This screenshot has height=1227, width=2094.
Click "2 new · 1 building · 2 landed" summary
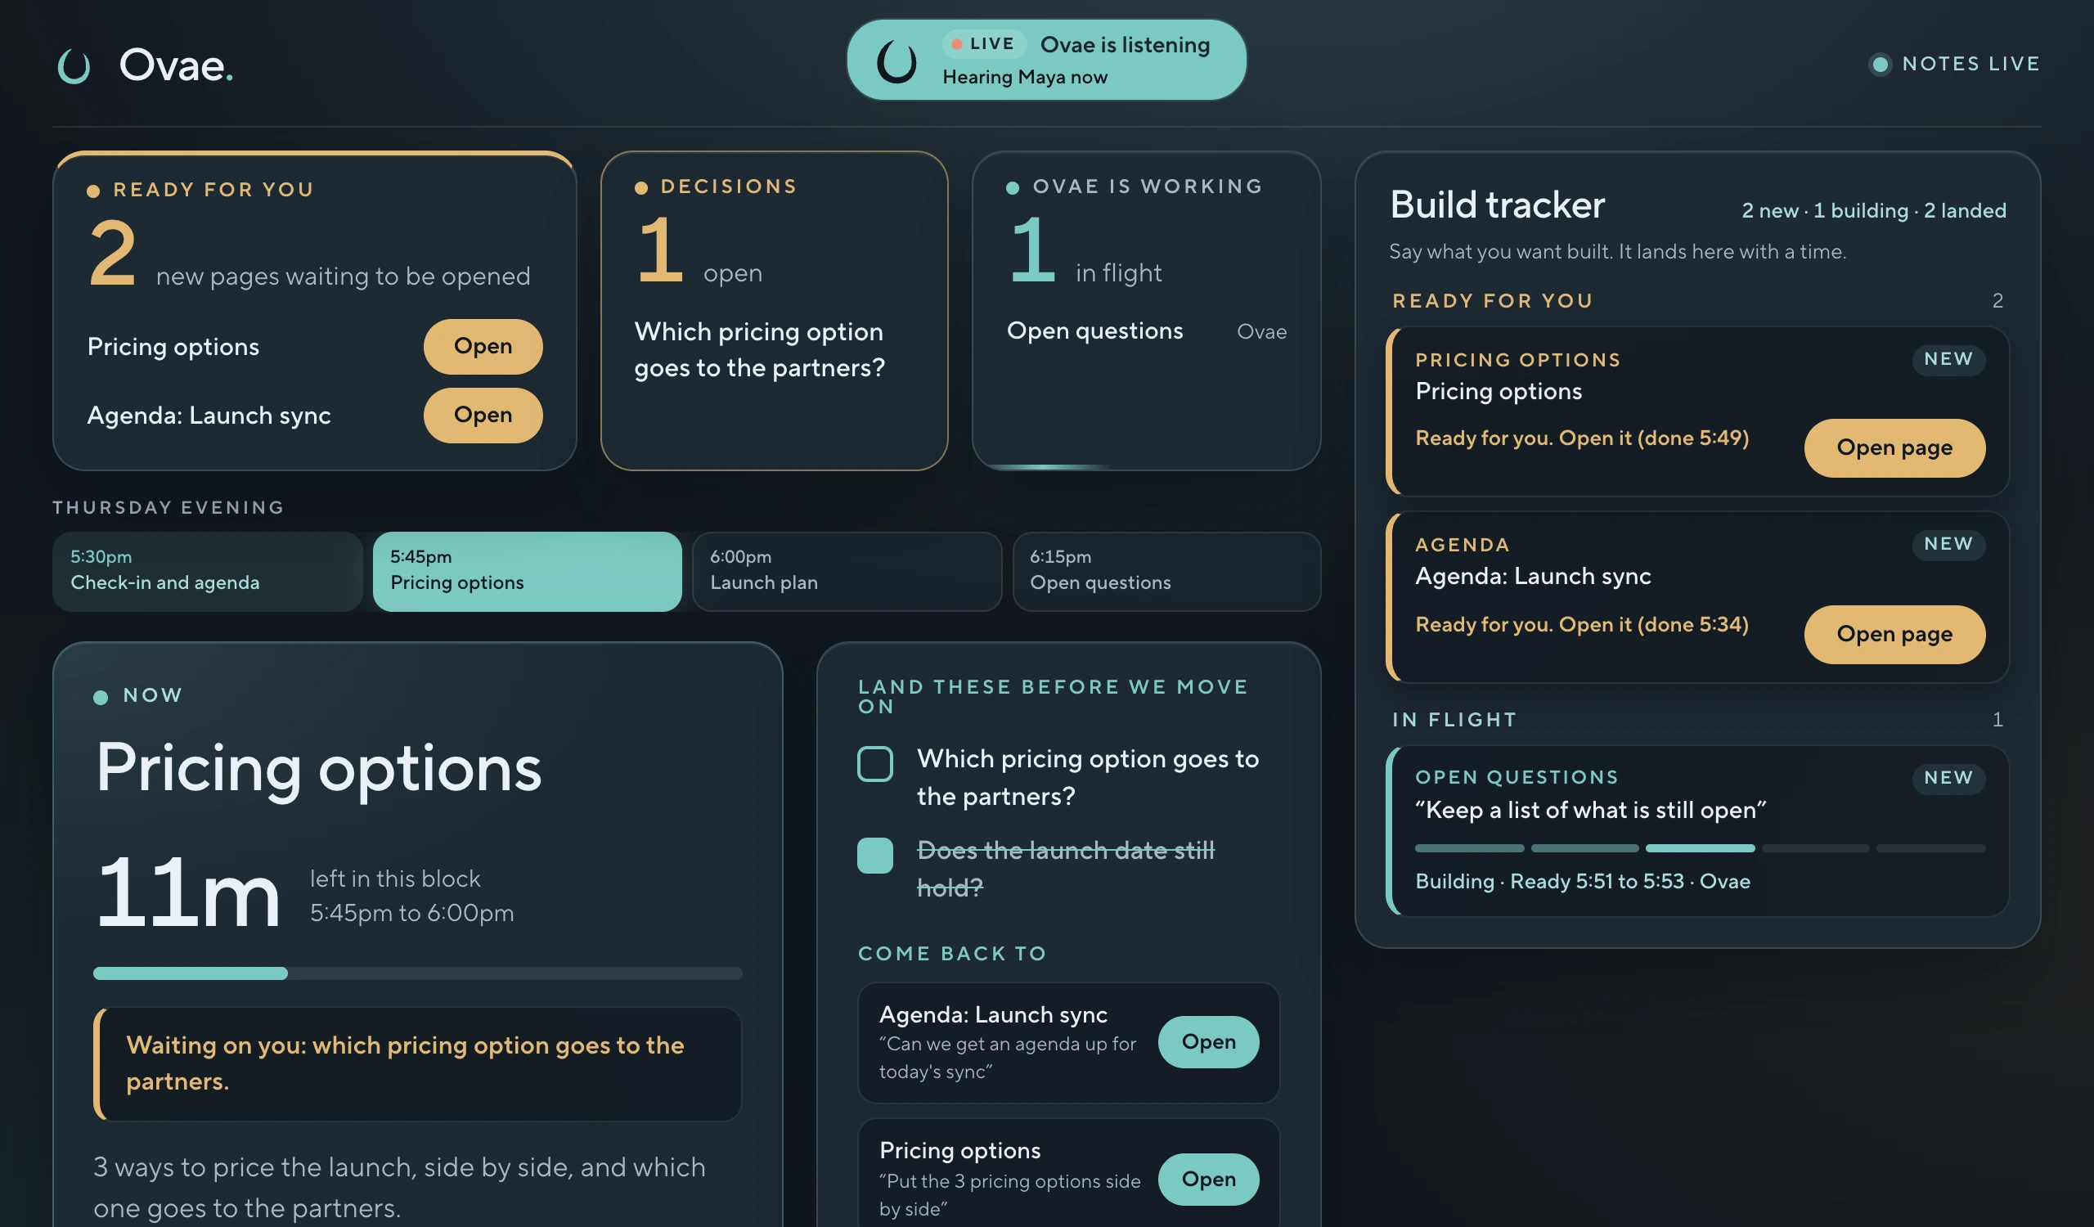coord(1874,211)
